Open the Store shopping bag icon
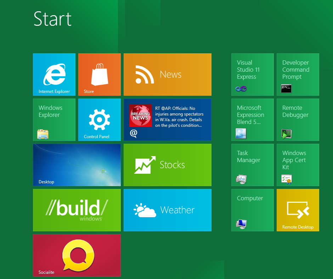This screenshot has width=333, height=279. click(x=100, y=74)
